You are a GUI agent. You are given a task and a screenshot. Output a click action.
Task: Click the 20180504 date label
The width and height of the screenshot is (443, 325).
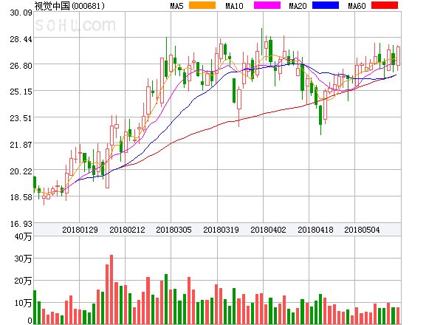(362, 230)
